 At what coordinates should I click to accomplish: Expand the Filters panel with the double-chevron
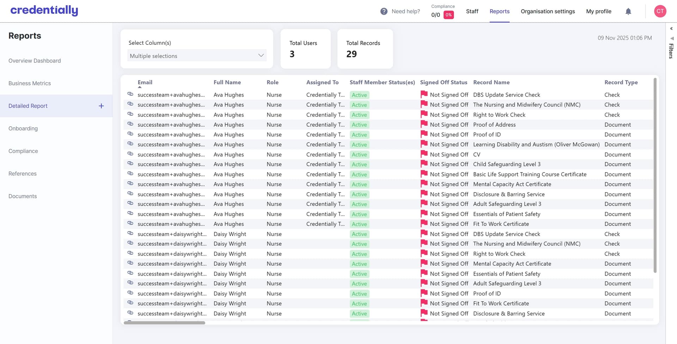coord(671,29)
